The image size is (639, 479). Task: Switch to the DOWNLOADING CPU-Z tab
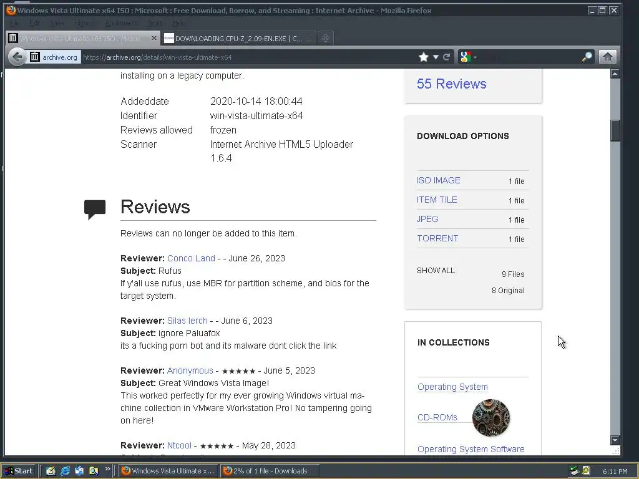pyautogui.click(x=238, y=38)
